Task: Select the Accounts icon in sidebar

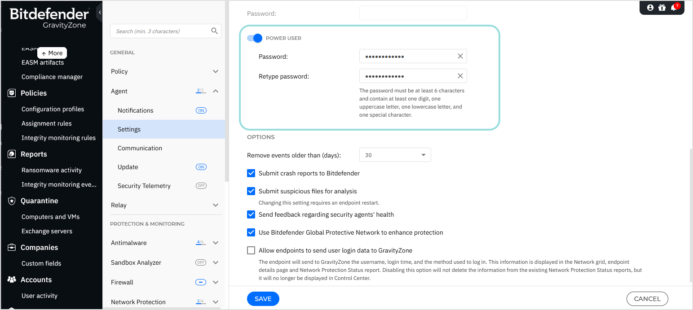Action: point(11,279)
